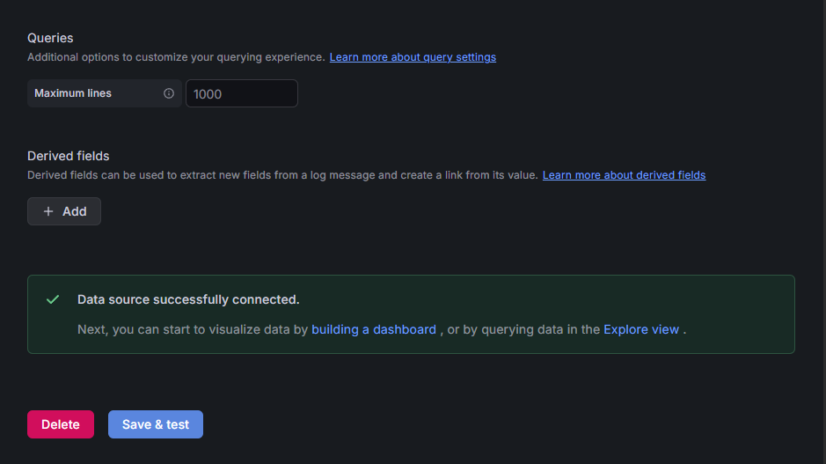Click the 'Next, you can start' sentence
The height and width of the screenshot is (464, 826).
192,329
